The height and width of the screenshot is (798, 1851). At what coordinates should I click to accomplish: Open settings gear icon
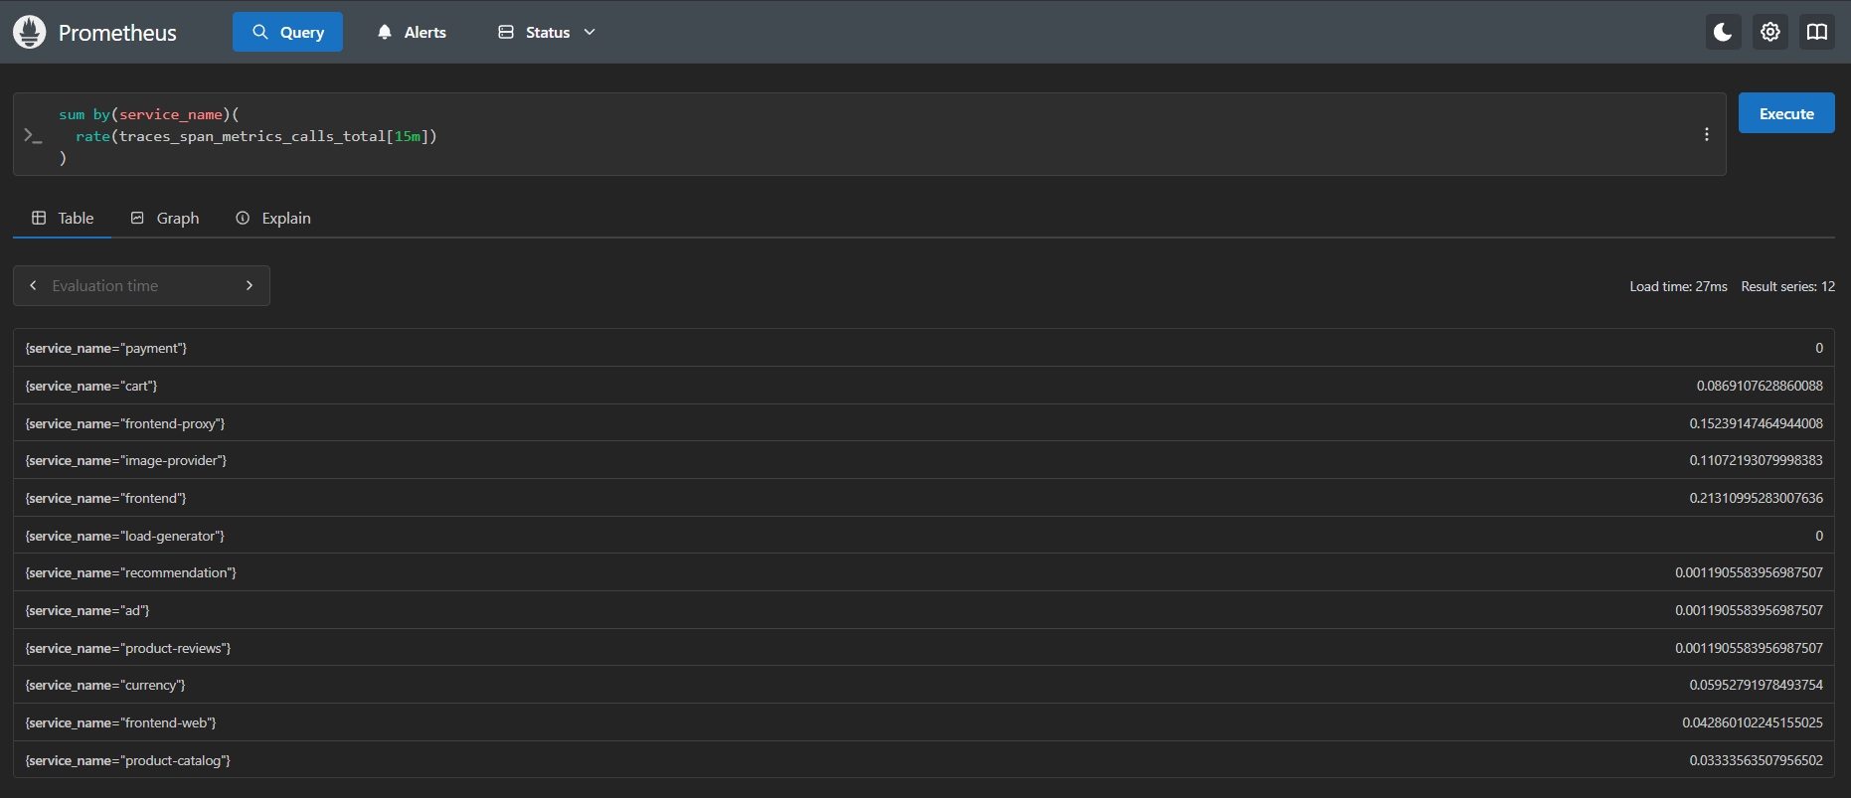1770,32
